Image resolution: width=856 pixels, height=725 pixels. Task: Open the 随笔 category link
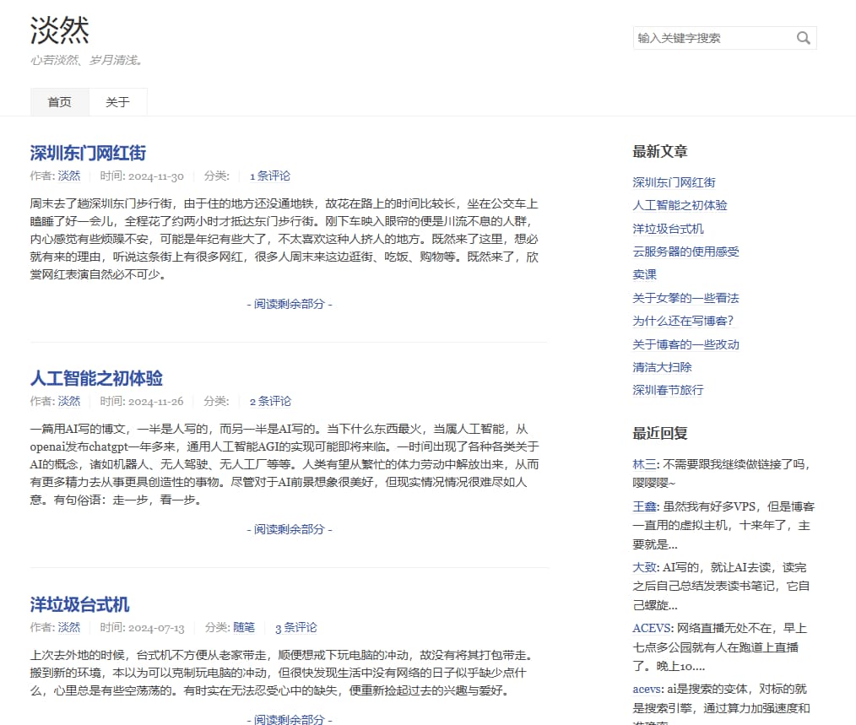click(244, 627)
